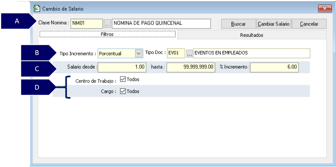Click the Cambiar Salario button
The width and height of the screenshot is (336, 167).
click(x=274, y=24)
